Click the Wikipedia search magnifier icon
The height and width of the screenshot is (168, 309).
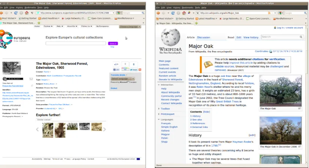pyautogui.click(x=301, y=37)
